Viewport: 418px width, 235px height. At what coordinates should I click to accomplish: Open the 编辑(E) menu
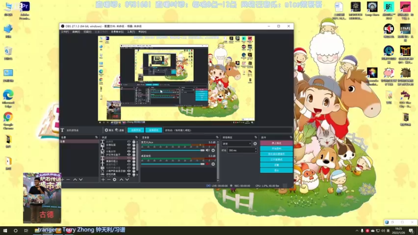tap(76, 32)
